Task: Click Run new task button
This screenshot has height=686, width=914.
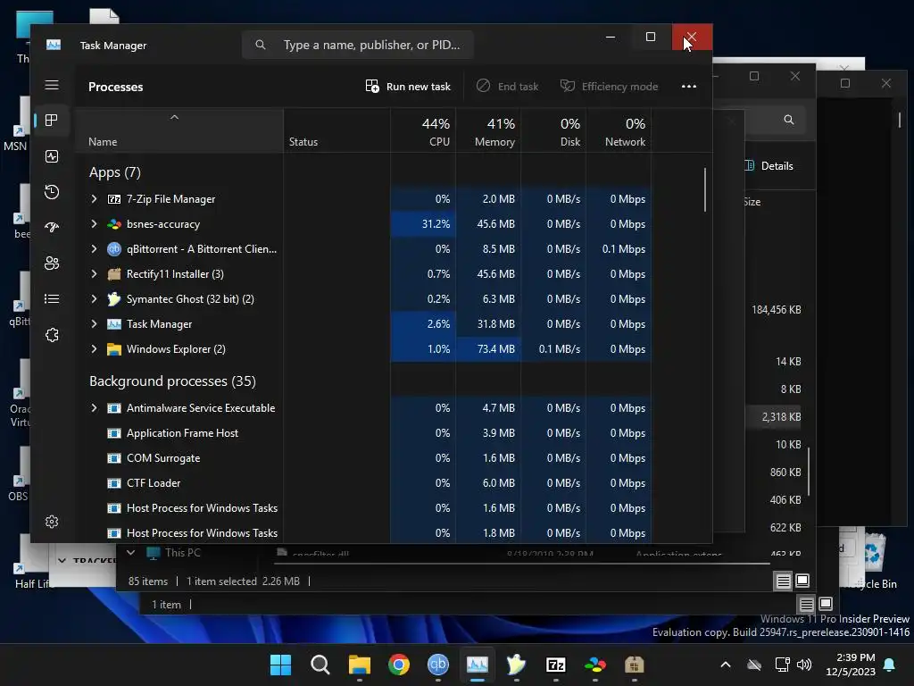Action: point(408,87)
